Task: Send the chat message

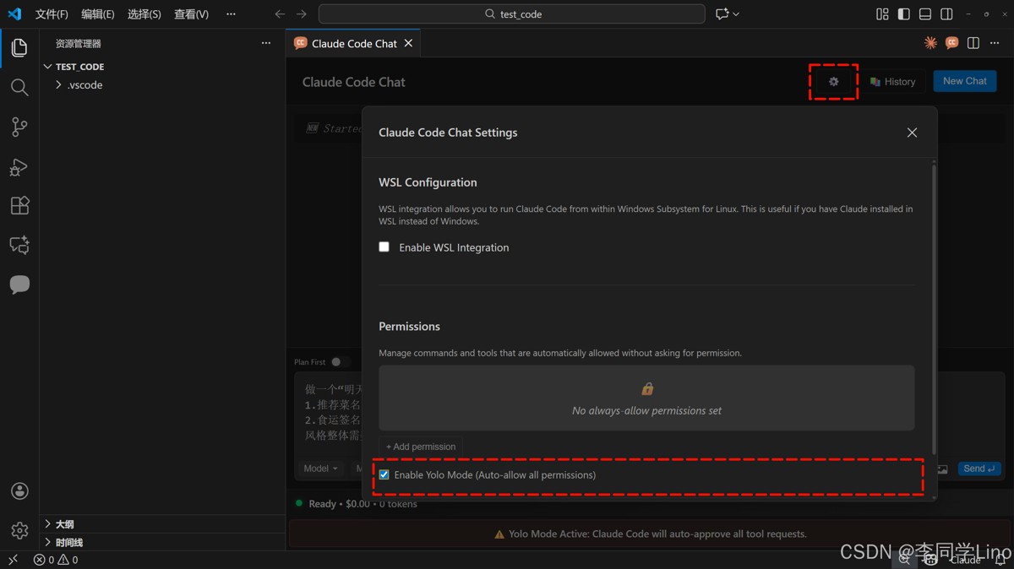Action: [x=980, y=469]
